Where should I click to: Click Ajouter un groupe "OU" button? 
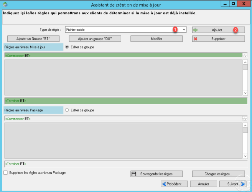[95, 39]
